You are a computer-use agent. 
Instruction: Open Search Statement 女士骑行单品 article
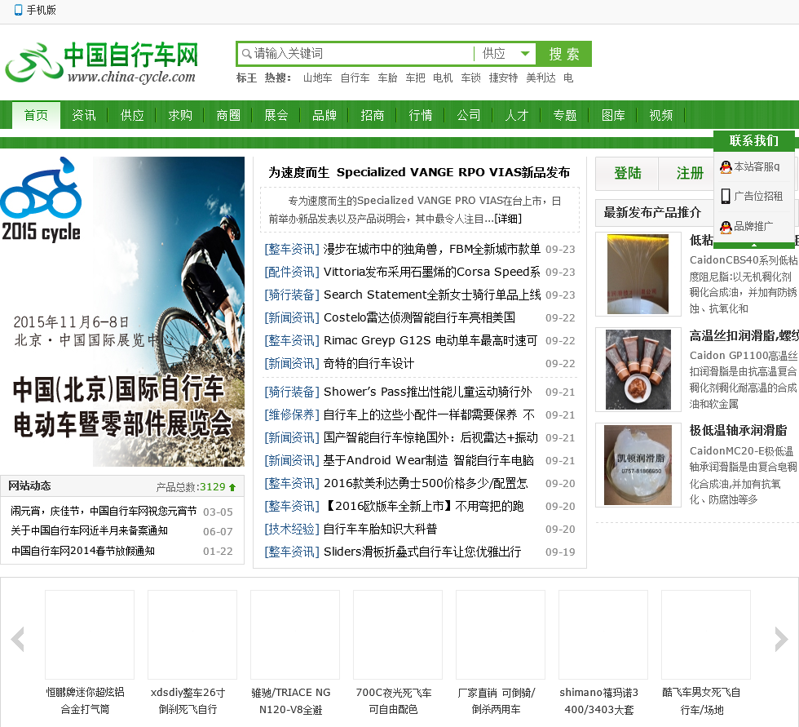pos(431,295)
